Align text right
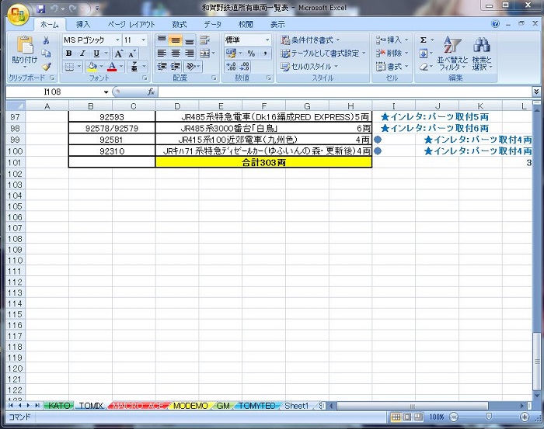Screen dimensions: 544x429 point(190,54)
